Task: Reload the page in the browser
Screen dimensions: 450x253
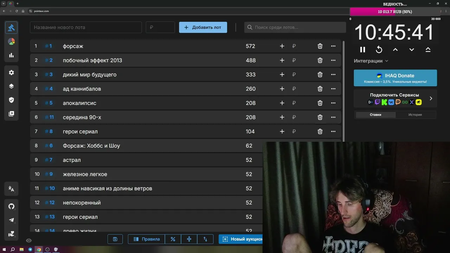Action: tap(17, 11)
